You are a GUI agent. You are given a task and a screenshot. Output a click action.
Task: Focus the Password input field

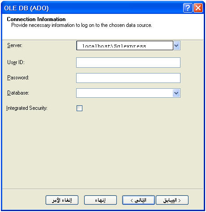128,78
